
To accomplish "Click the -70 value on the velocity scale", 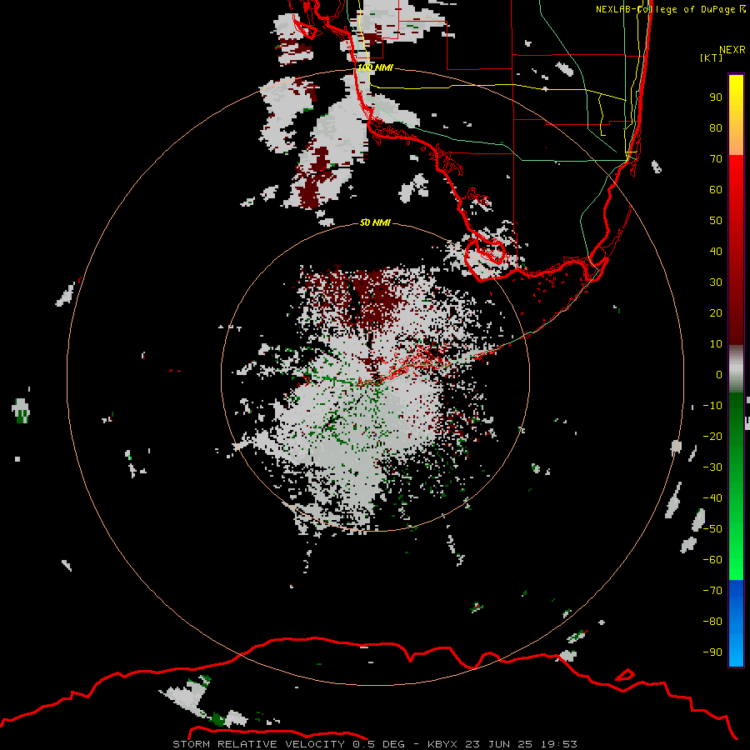I will click(x=712, y=591).
